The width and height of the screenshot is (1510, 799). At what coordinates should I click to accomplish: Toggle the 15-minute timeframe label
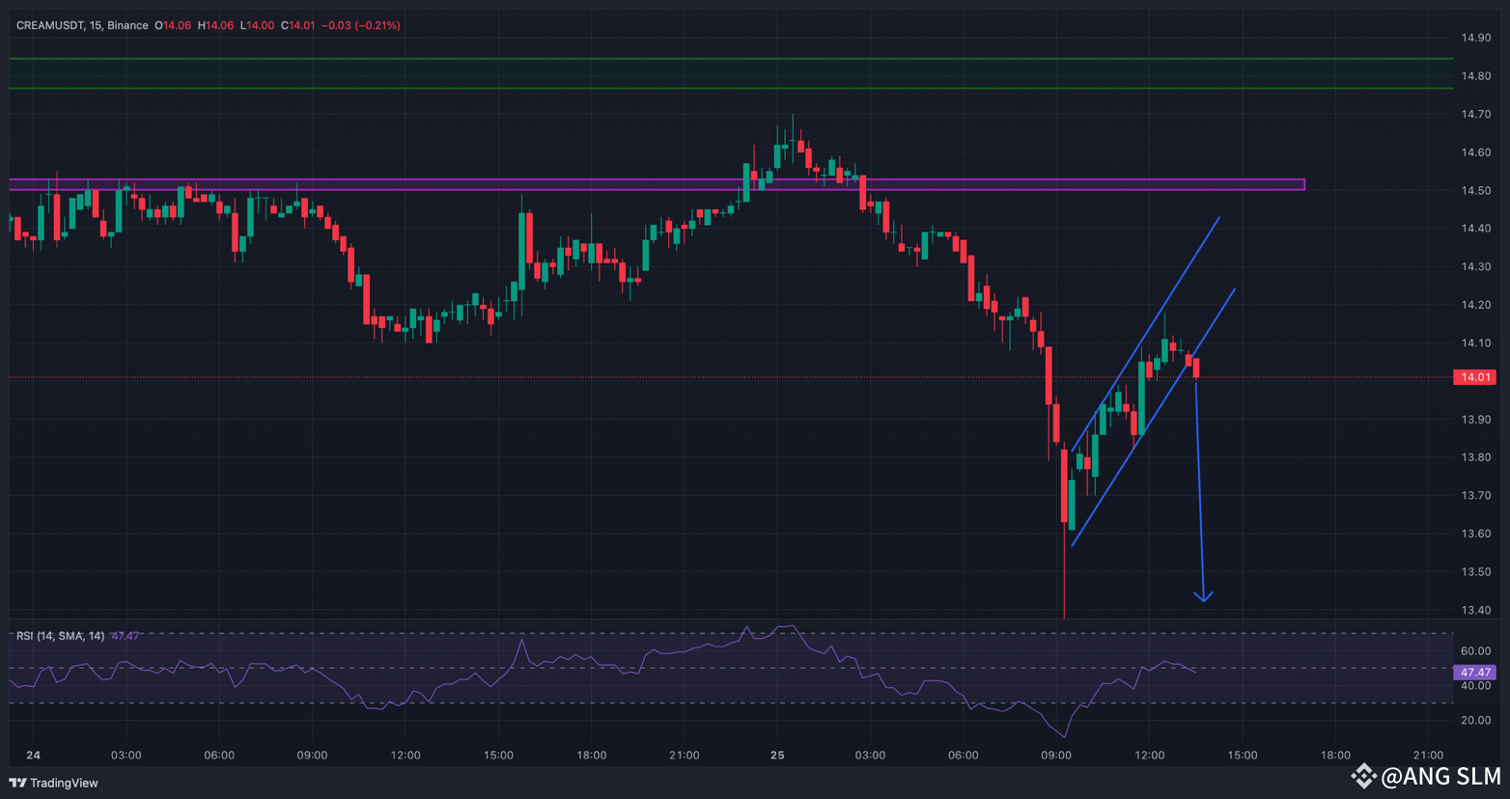93,26
